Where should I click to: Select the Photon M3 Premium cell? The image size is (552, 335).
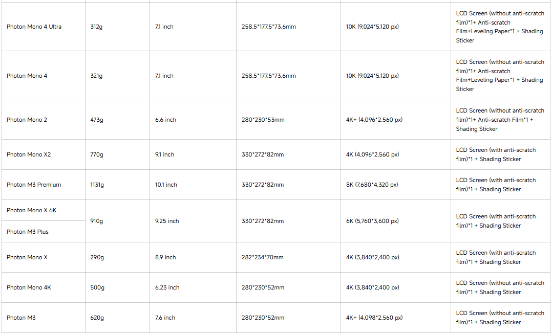click(34, 185)
